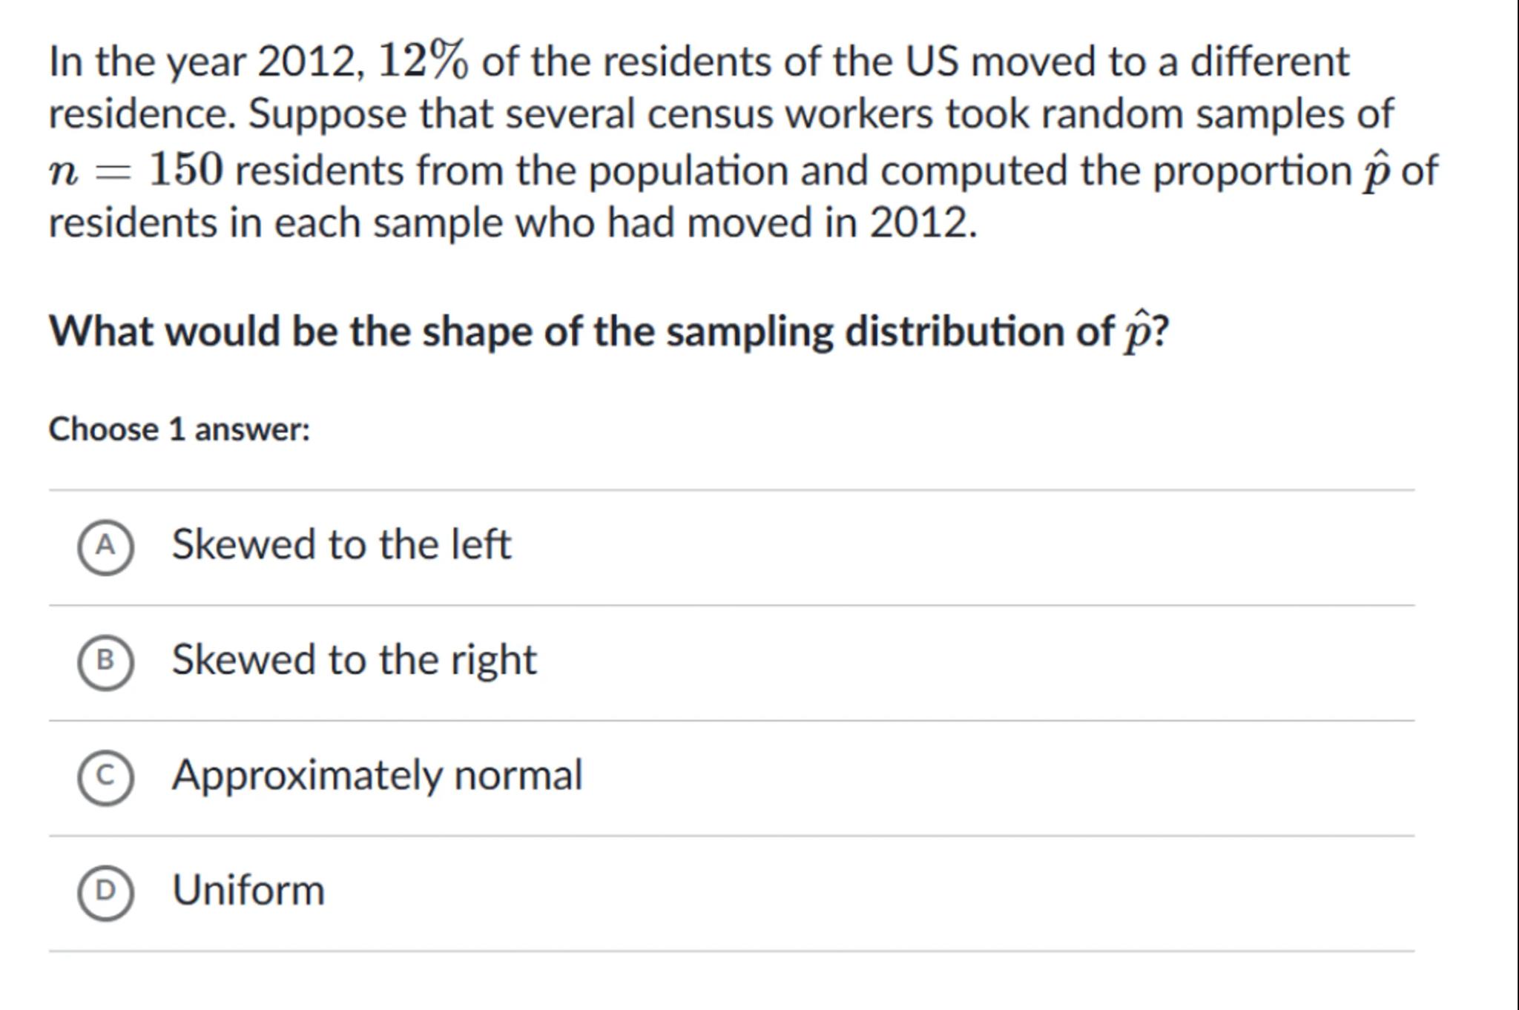This screenshot has height=1010, width=1519.
Task: Click the 12% math expression
Action: tap(424, 61)
